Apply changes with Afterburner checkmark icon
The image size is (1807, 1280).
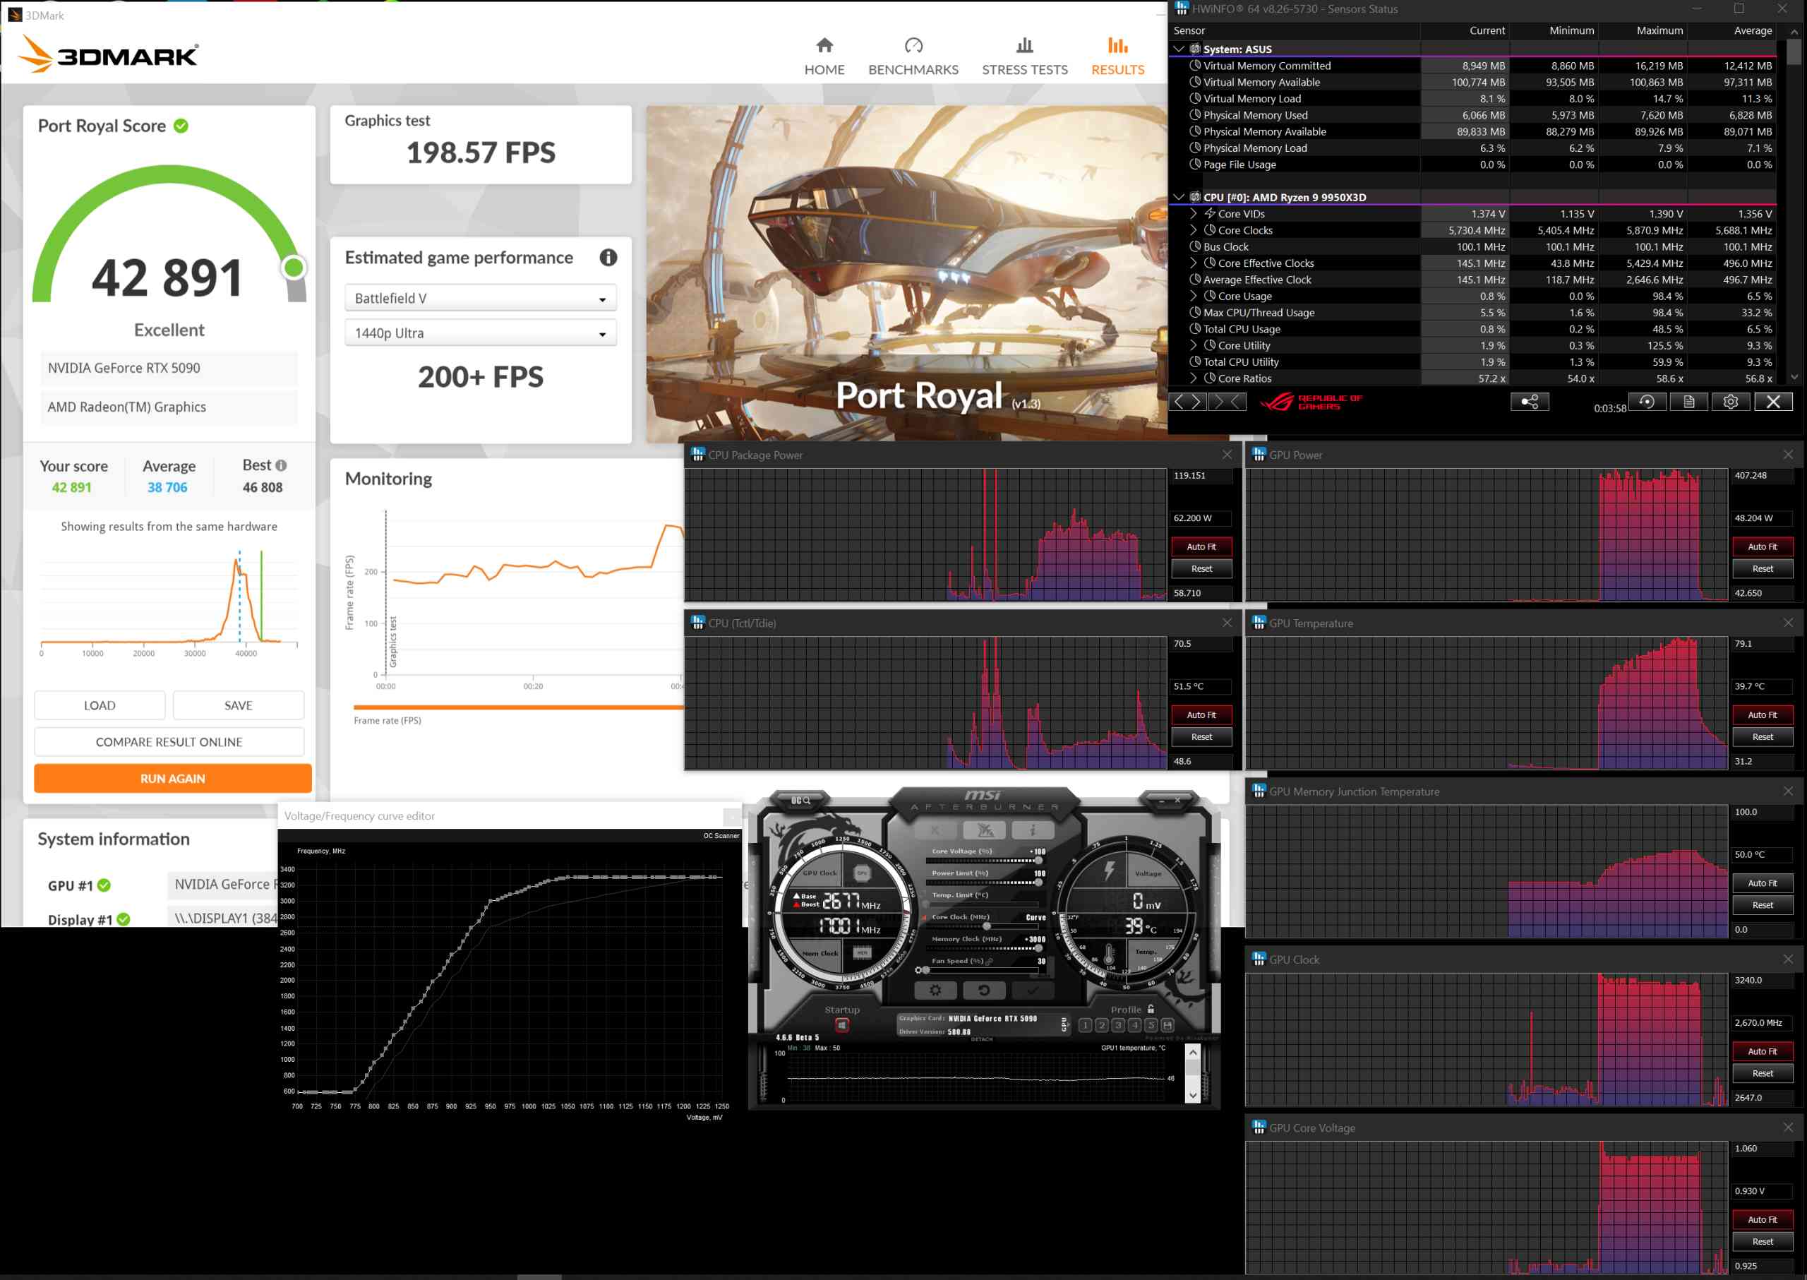point(1033,991)
